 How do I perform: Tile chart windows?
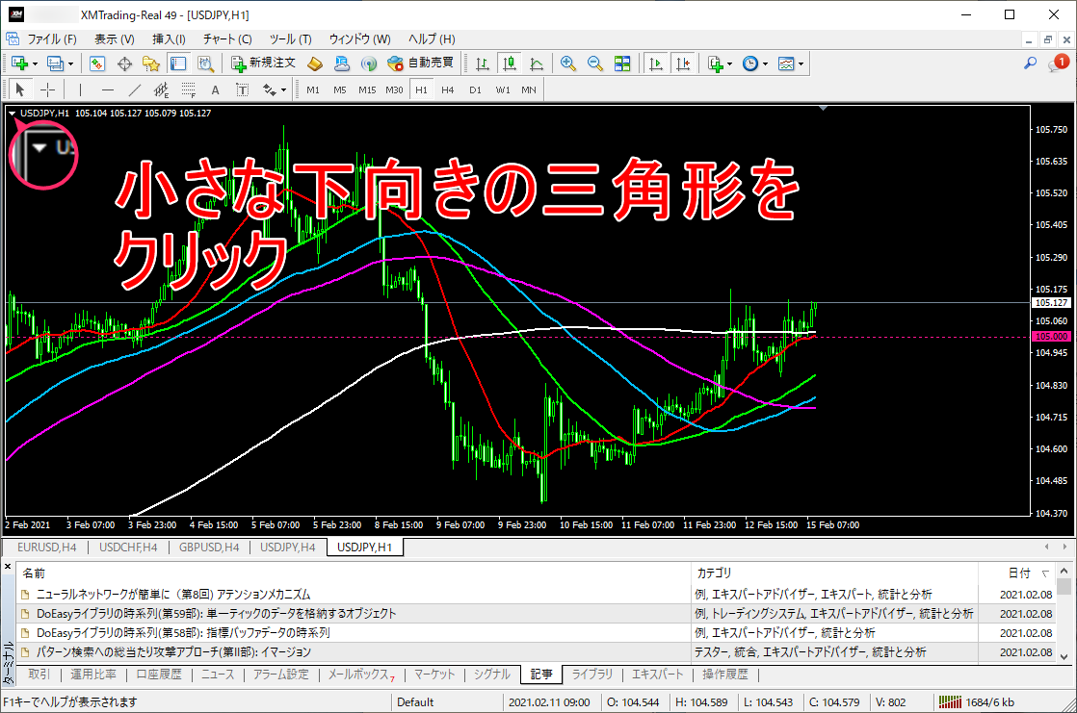point(622,64)
